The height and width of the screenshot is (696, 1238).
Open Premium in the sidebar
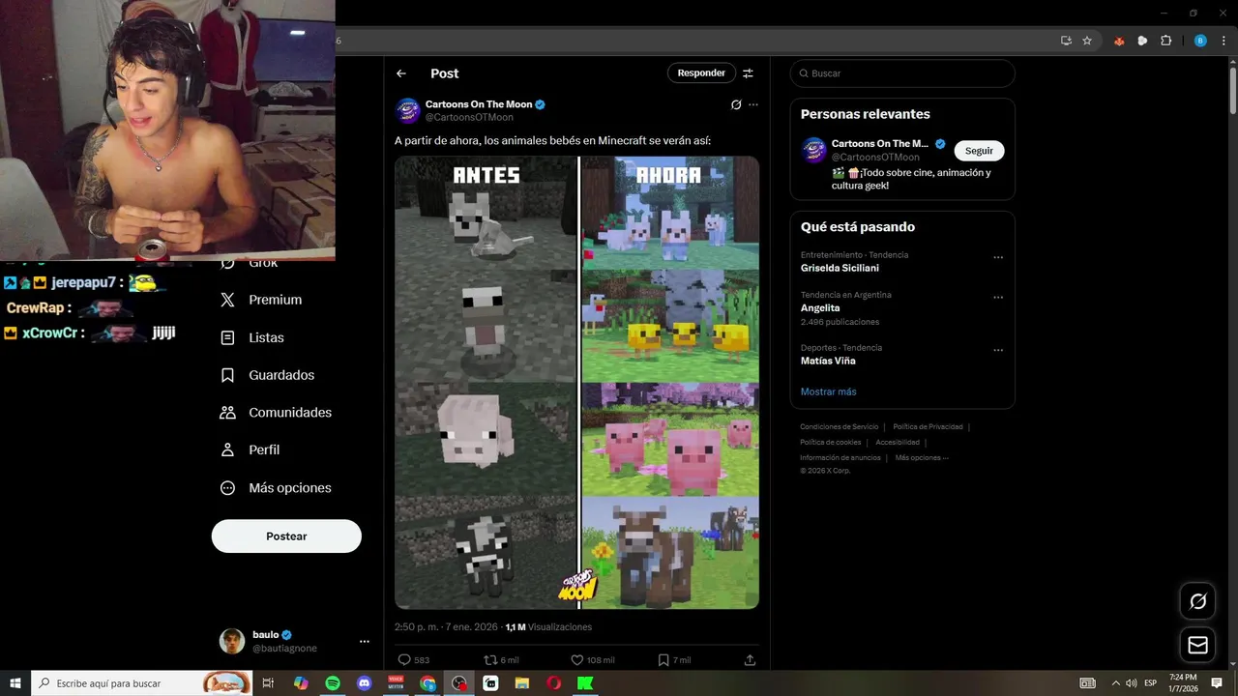coord(261,300)
